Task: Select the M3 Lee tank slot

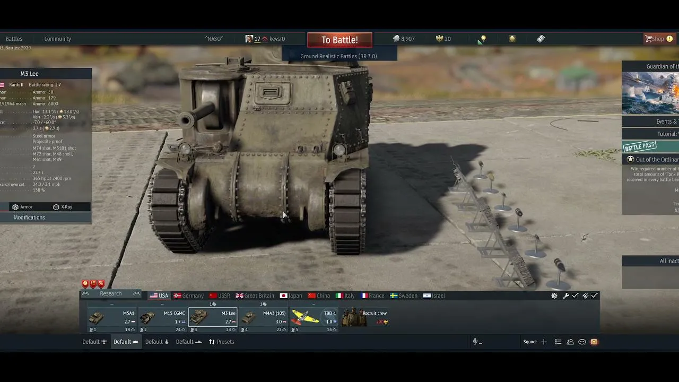Action: (x=213, y=318)
